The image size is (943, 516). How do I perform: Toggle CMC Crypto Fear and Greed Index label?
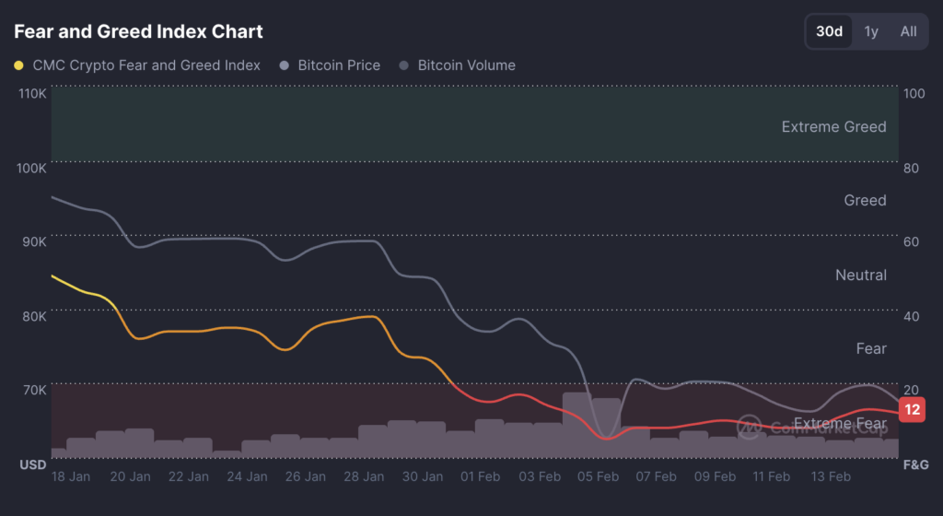146,65
